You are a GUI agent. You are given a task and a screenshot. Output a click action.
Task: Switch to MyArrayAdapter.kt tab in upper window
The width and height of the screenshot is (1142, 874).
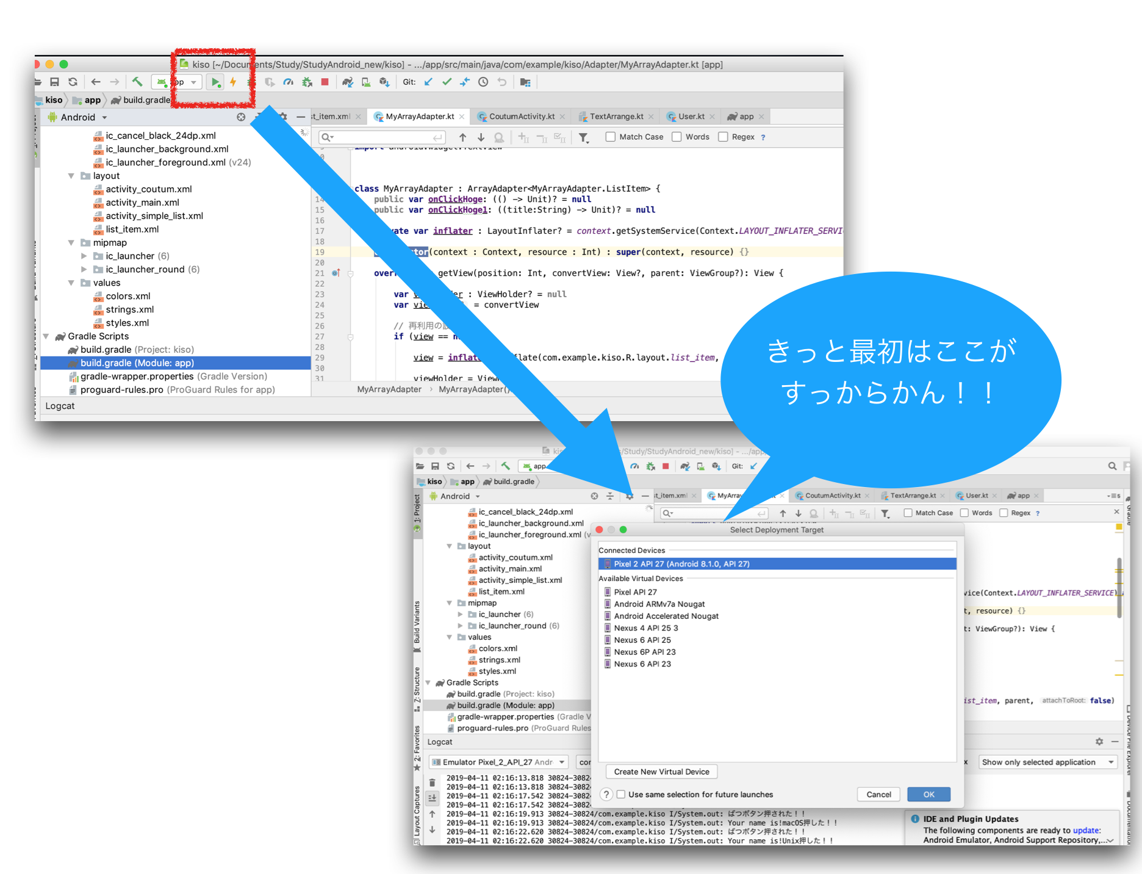[419, 117]
